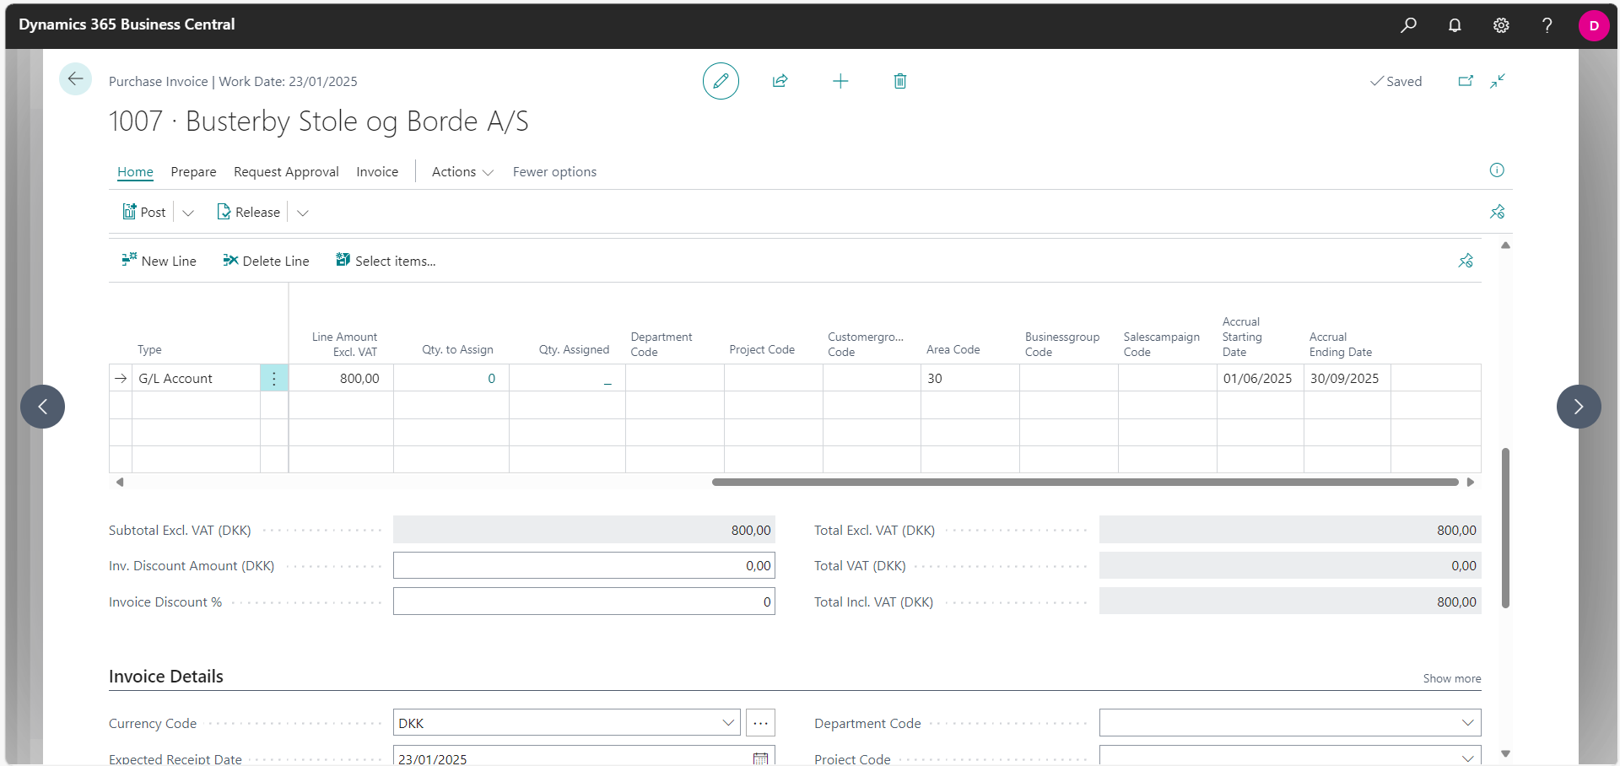This screenshot has width=1620, height=766.
Task: Click the Area Code cell 30
Action: 970,379
